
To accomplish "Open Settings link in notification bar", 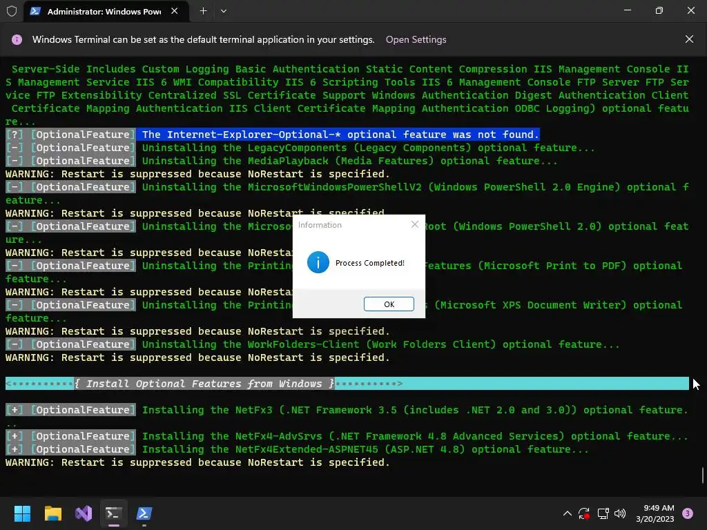I will pyautogui.click(x=416, y=39).
